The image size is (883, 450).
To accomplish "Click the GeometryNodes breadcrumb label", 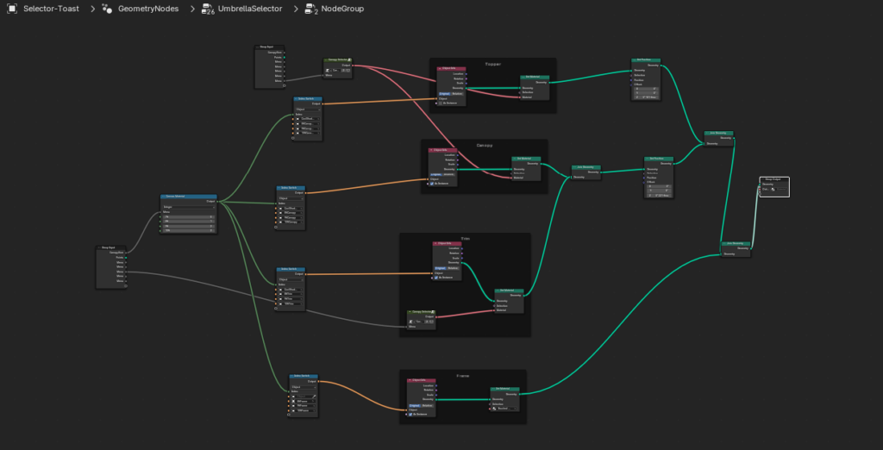I will point(147,9).
